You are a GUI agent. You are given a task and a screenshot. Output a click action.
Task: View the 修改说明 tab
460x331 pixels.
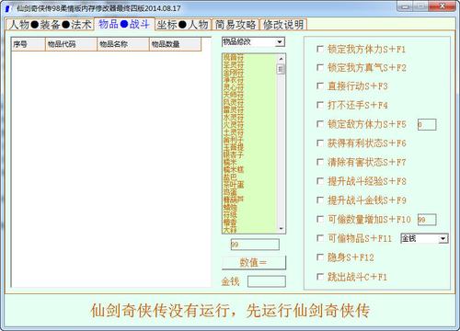283,25
